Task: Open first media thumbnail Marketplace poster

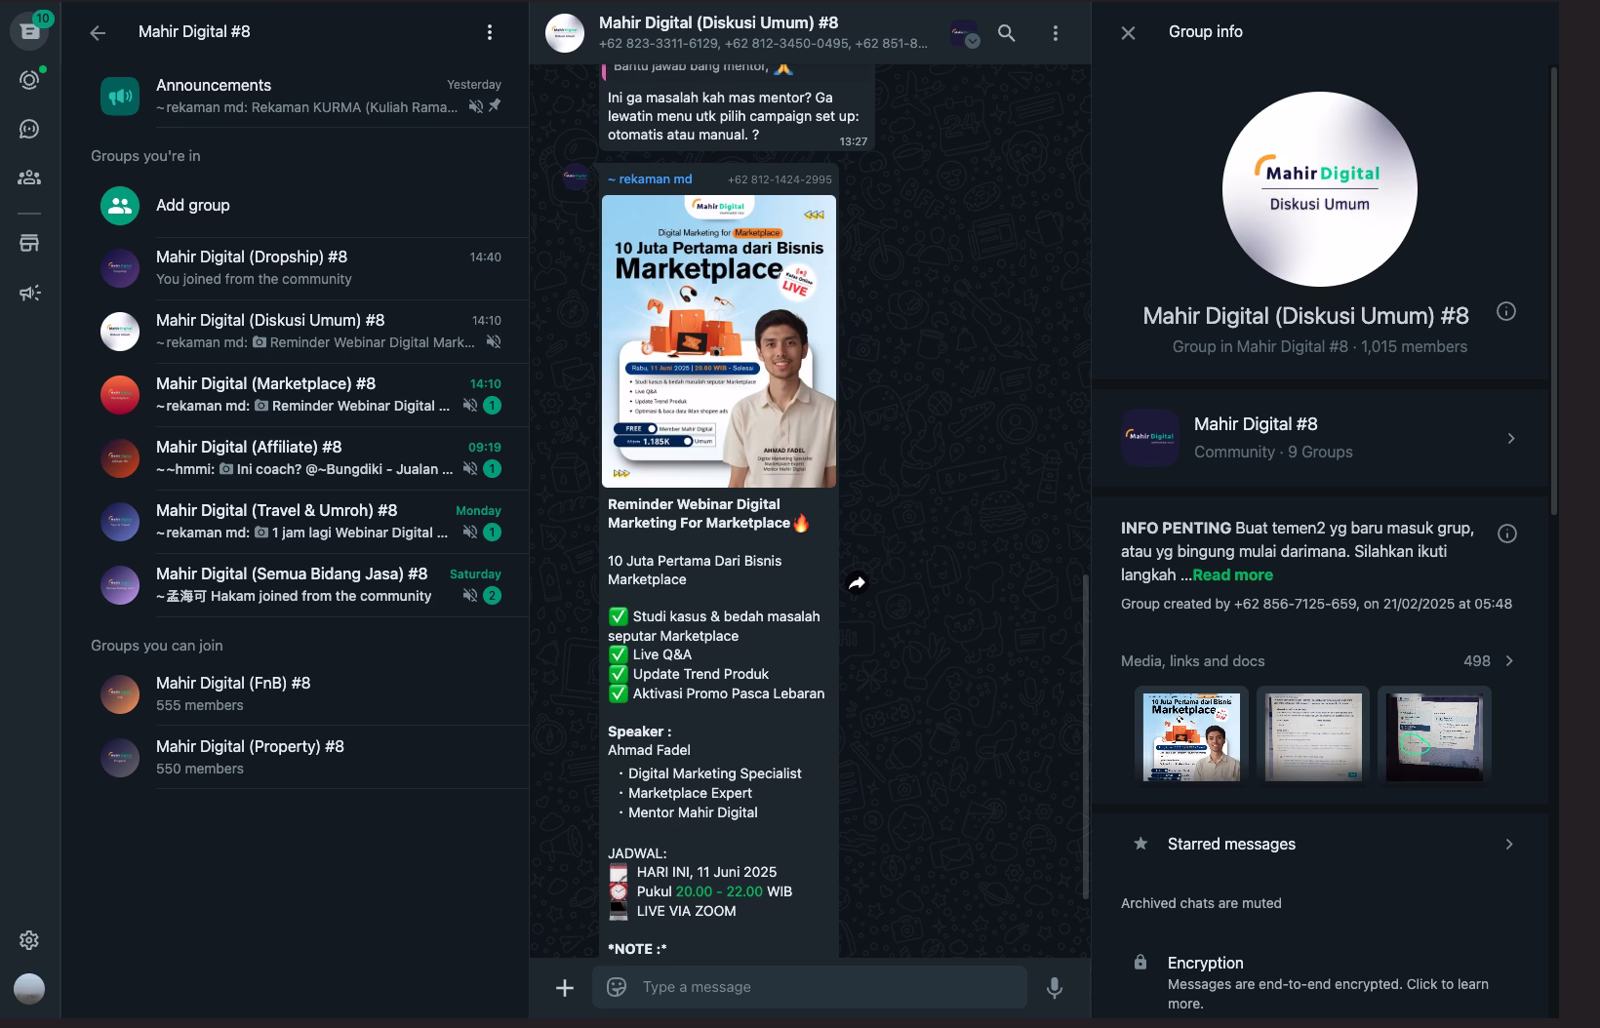Action: tap(1191, 737)
